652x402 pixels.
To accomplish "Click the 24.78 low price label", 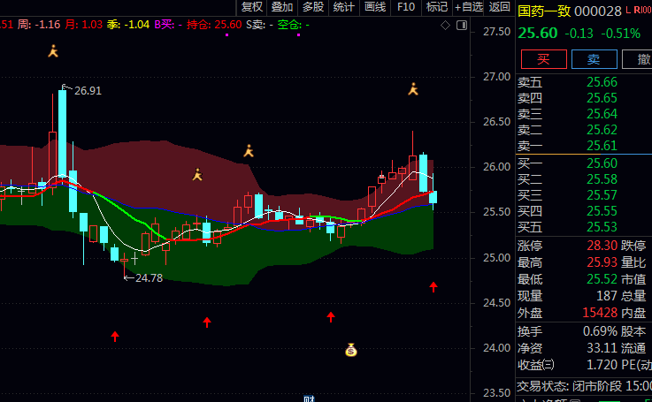I will 149,277.
